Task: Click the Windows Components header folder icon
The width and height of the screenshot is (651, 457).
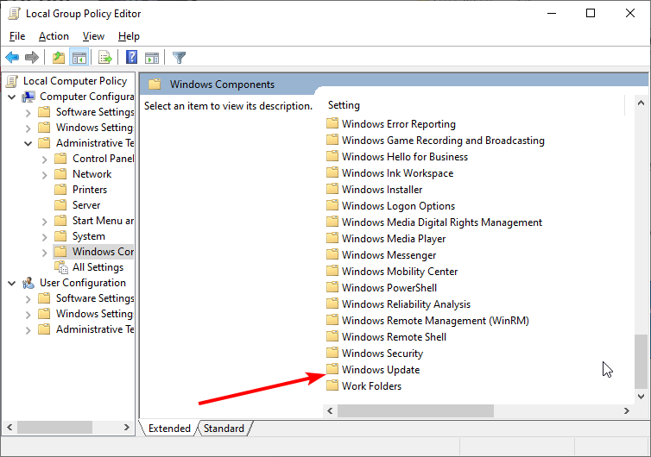Action: click(155, 85)
